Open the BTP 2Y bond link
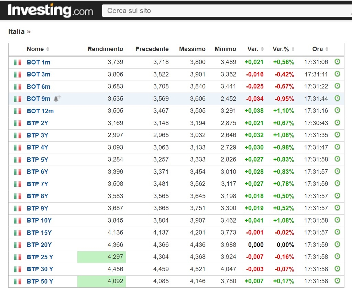 (x=37, y=123)
